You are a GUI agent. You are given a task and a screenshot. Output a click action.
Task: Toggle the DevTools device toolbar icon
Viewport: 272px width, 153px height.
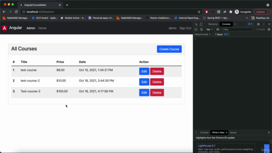point(201,24)
